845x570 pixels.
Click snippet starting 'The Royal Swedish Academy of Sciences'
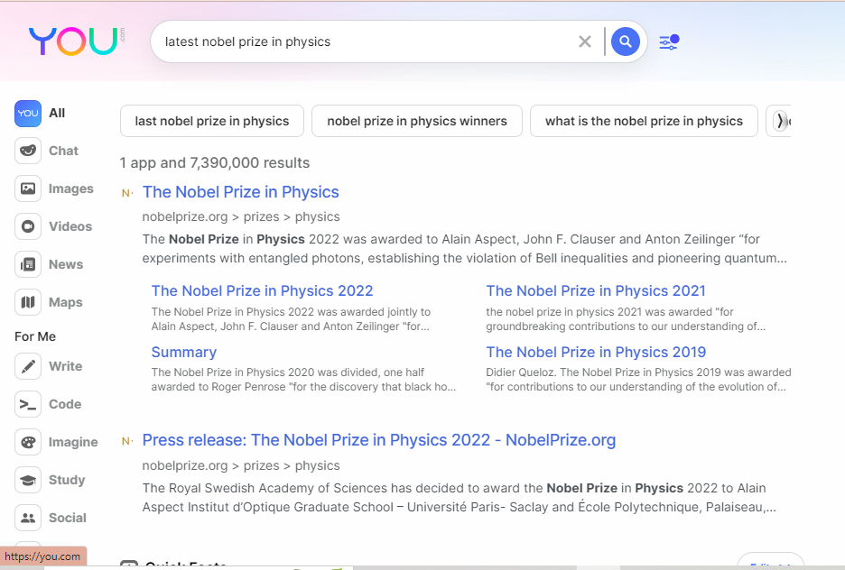coord(460,498)
